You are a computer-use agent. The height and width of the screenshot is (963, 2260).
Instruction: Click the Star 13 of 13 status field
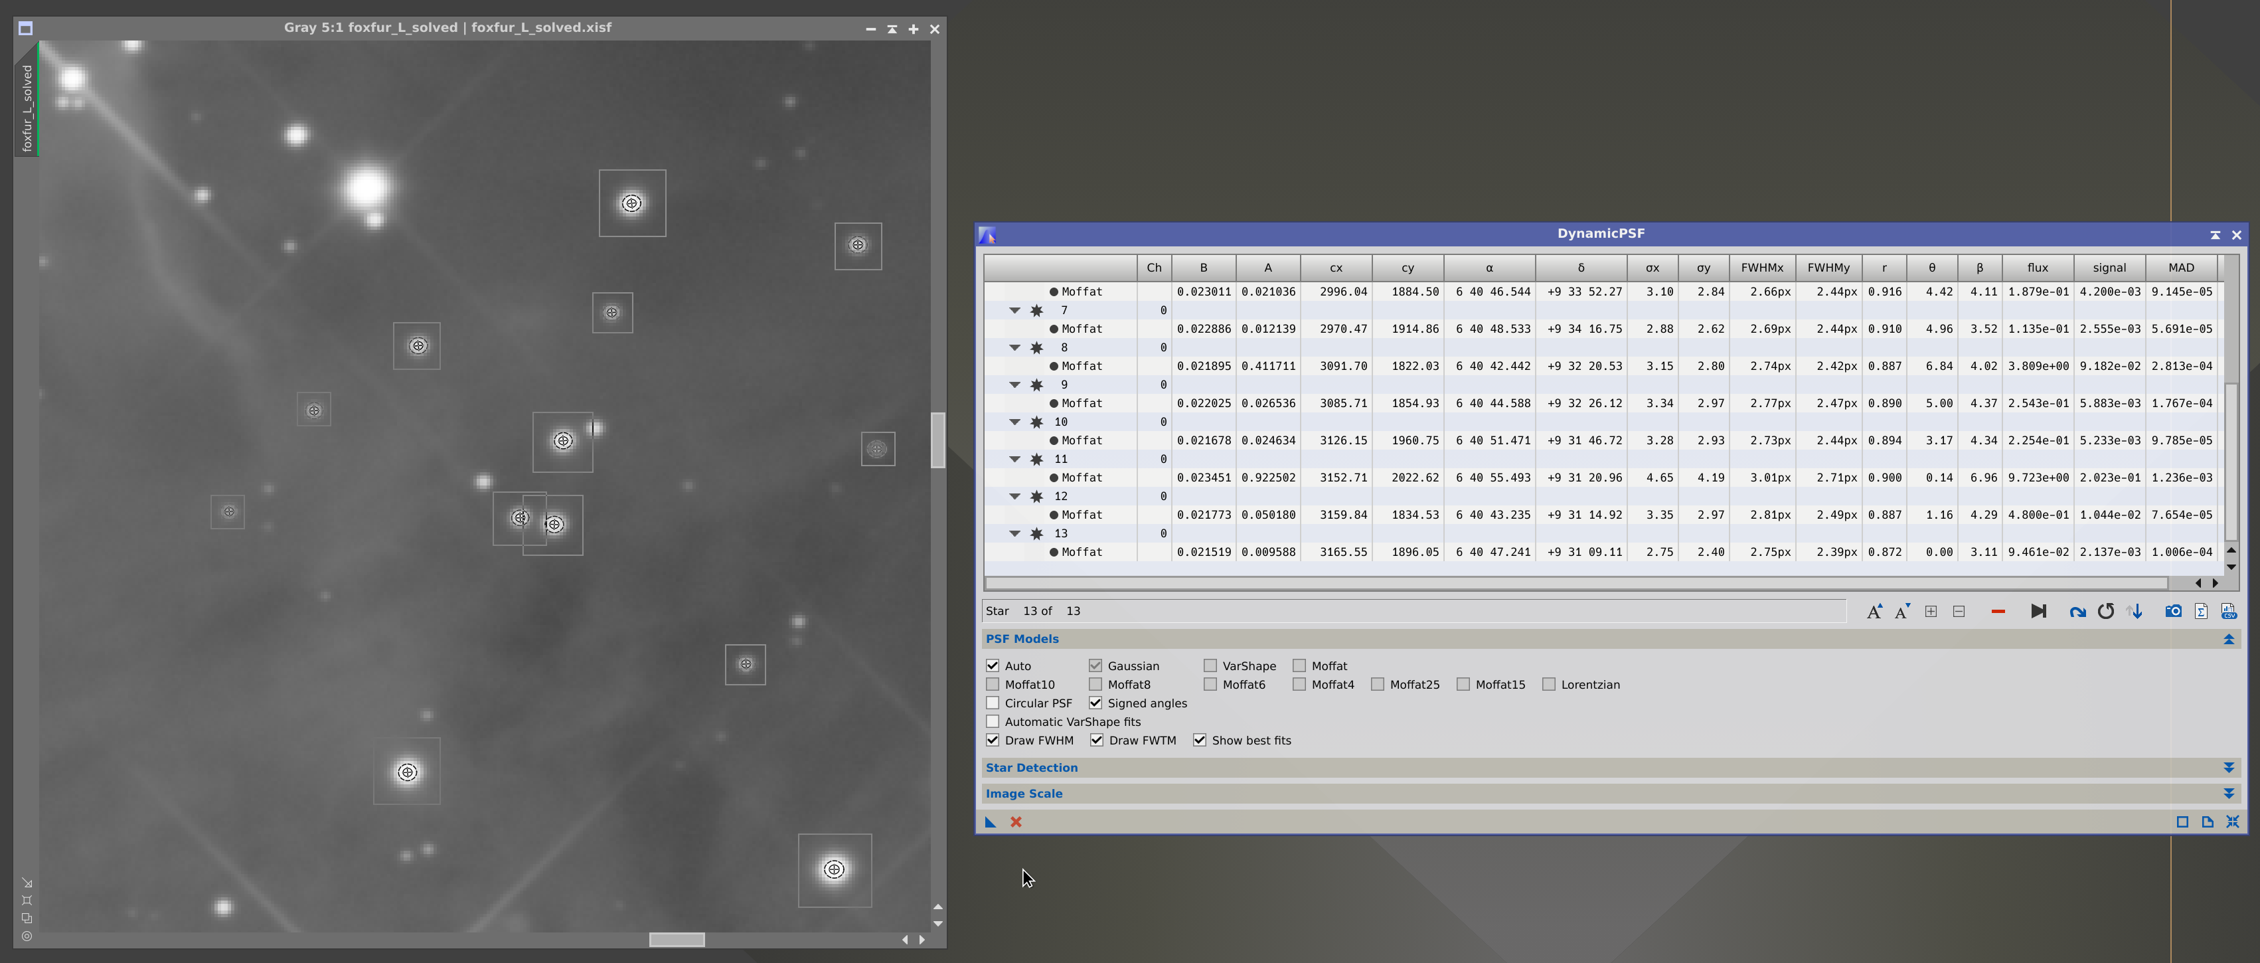pos(1413,611)
